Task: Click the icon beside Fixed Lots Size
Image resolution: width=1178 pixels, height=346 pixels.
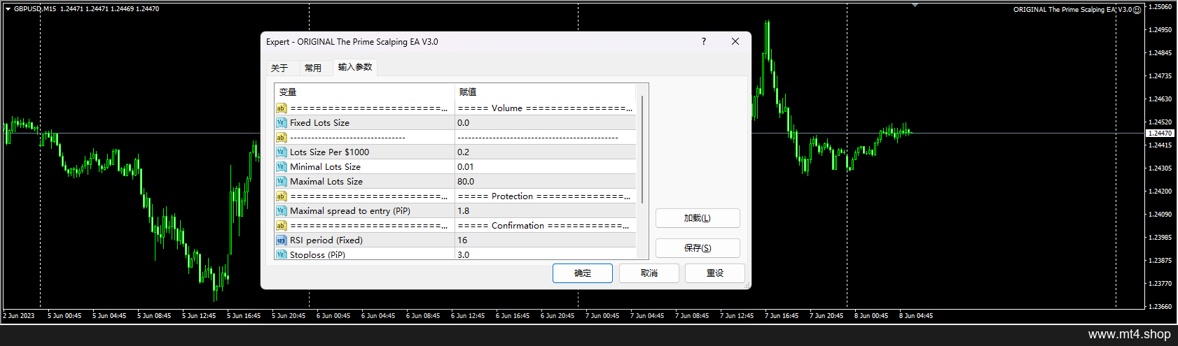Action: click(x=281, y=123)
